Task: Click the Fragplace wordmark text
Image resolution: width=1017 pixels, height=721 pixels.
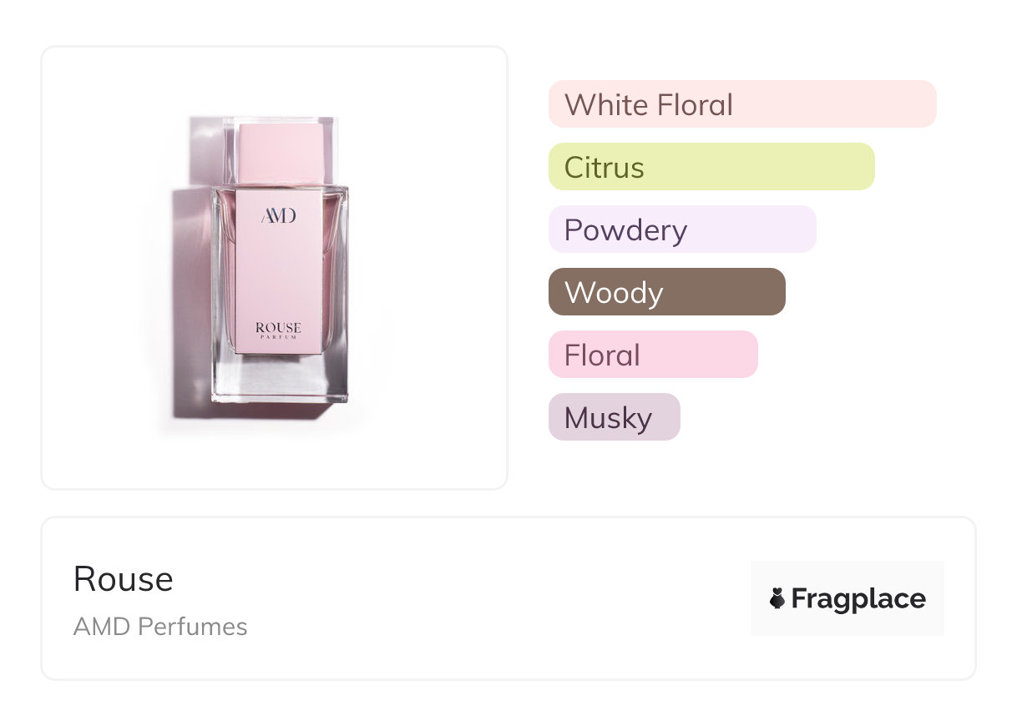Action: point(858,598)
